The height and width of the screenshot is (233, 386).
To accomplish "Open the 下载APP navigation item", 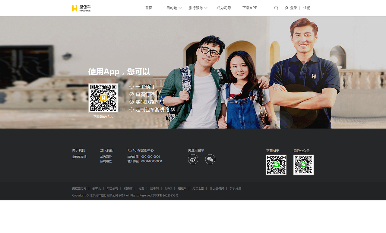I will point(250,8).
